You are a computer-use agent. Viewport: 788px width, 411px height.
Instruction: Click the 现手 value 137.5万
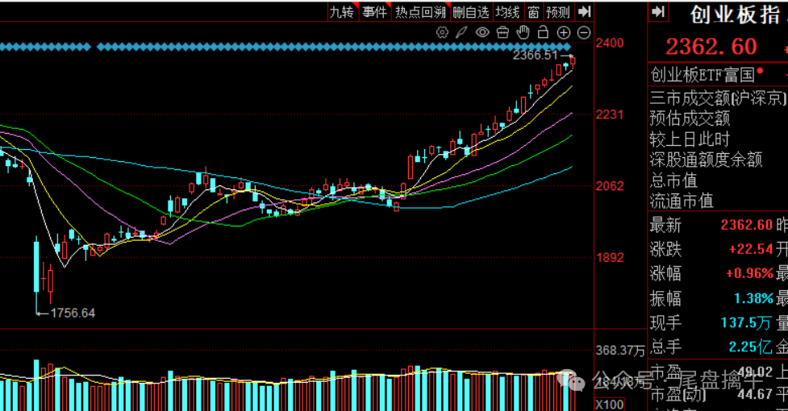[x=746, y=322]
